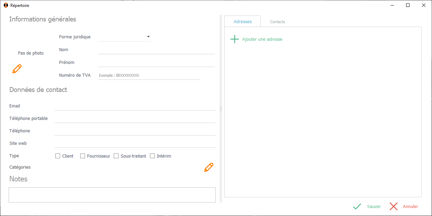This screenshot has height=216, width=432.
Task: Click the vertical panel splitter handle
Action: point(220,109)
